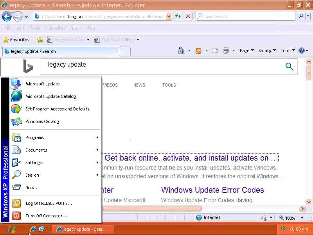
Task: Open the Edit menu
Action: click(x=20, y=28)
